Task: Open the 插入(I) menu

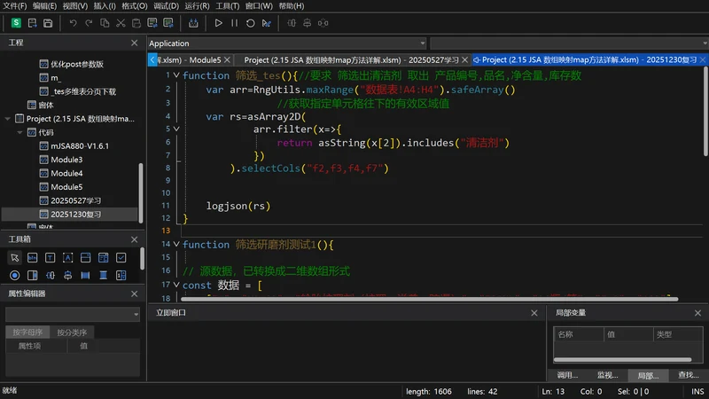Action: click(105, 6)
